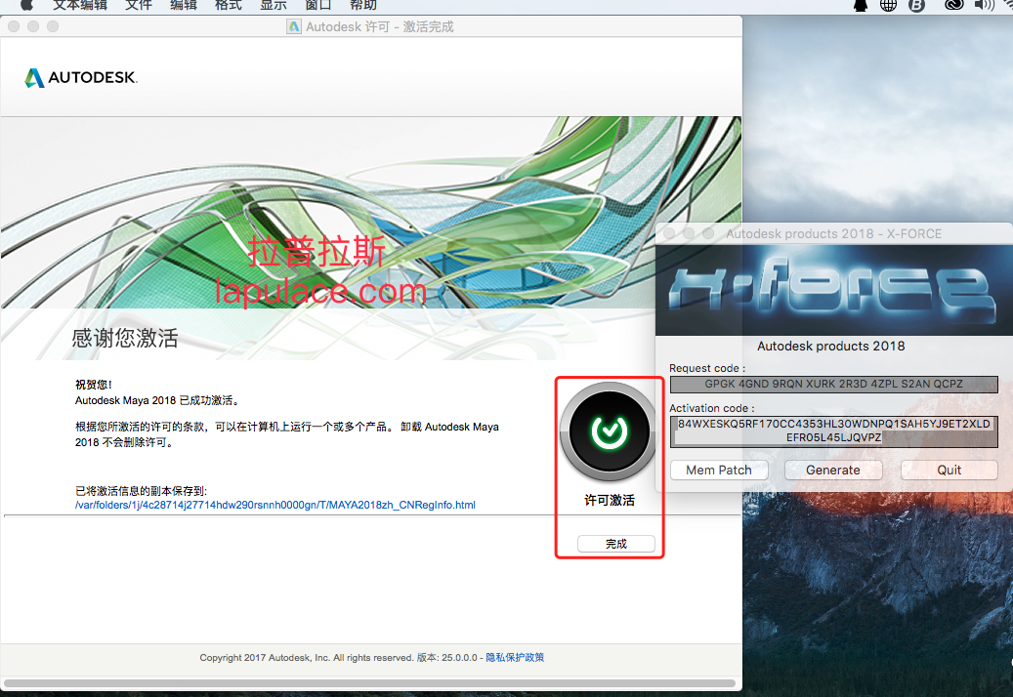Click the 完成 button to finish activation

(615, 544)
